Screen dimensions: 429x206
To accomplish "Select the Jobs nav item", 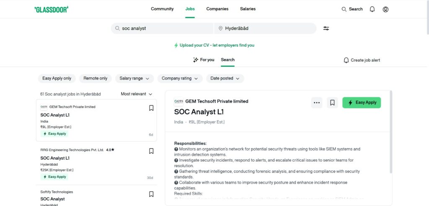I will coord(190,9).
